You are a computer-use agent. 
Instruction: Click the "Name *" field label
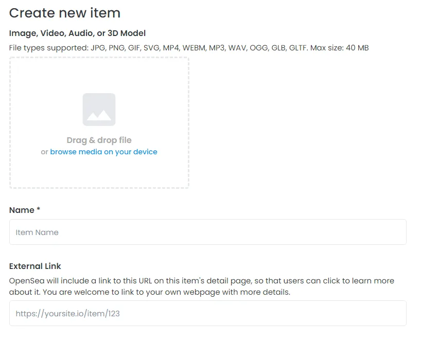22,210
